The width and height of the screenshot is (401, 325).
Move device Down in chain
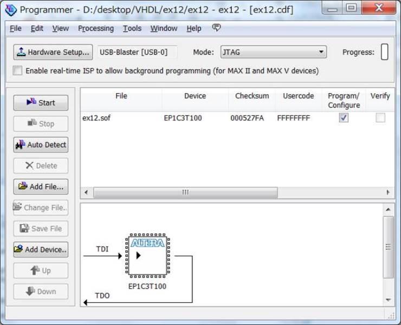pos(41,291)
